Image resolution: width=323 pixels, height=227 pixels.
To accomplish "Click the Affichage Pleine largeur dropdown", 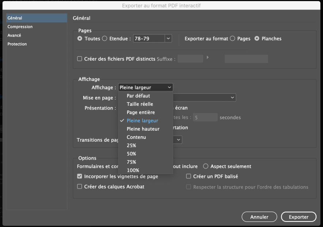I will [x=145, y=88].
